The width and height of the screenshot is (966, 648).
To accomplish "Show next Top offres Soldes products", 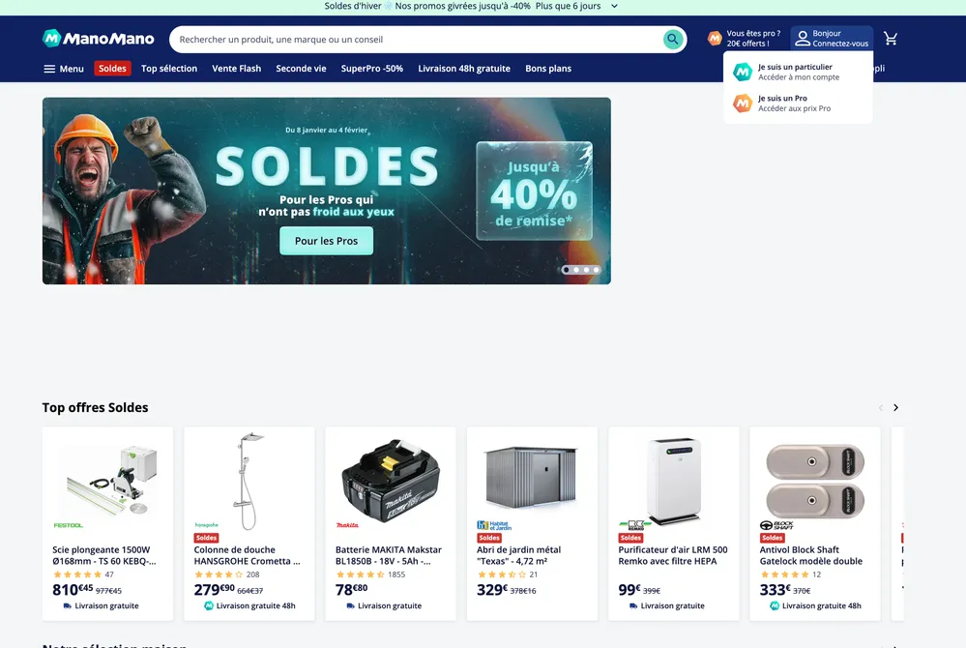I will click(895, 408).
